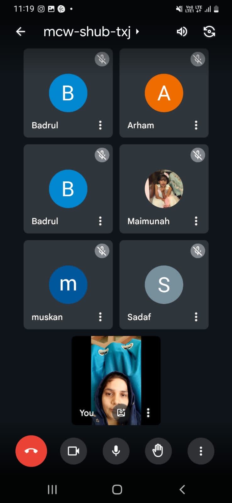Switch camera with the flip icon
This screenshot has width=232, height=503.
tap(209, 31)
